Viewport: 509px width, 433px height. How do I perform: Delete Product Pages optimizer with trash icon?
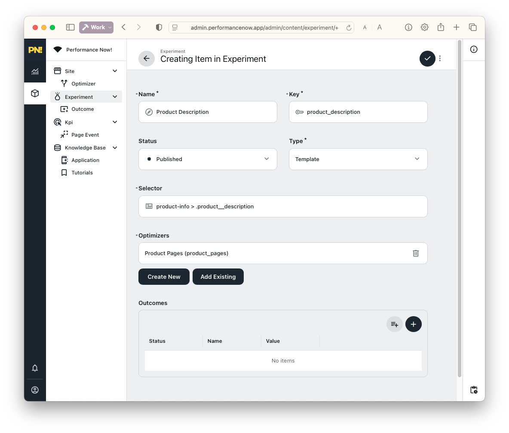[416, 253]
